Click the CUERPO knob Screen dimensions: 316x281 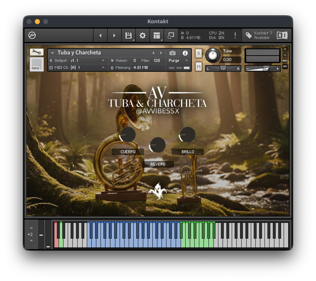(127, 134)
